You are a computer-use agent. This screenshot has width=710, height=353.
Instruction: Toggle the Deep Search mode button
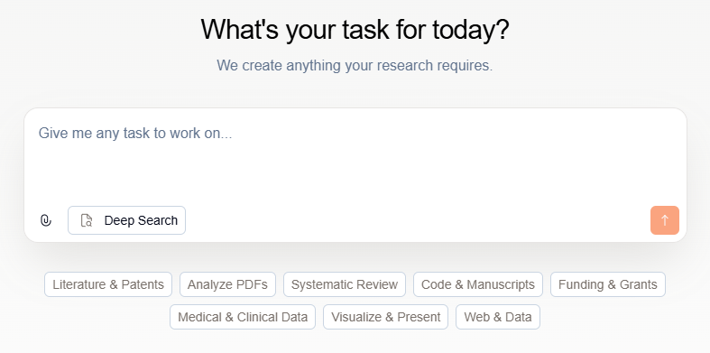(127, 220)
